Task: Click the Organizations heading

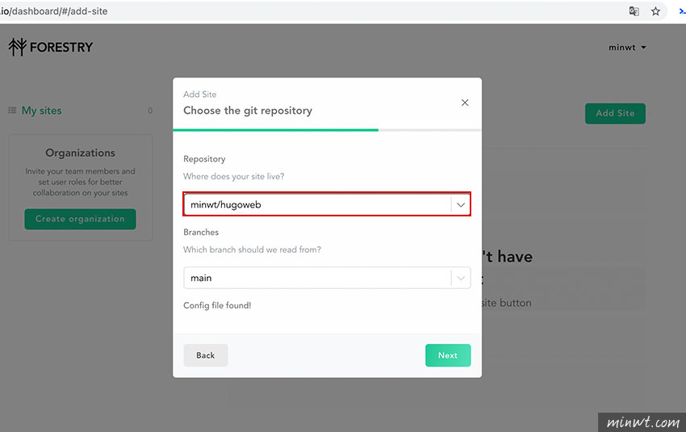Action: pyautogui.click(x=81, y=153)
